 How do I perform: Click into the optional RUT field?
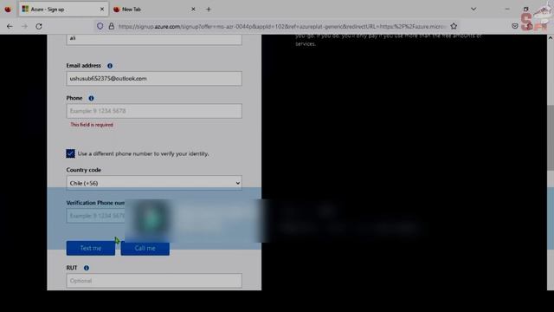click(x=154, y=281)
